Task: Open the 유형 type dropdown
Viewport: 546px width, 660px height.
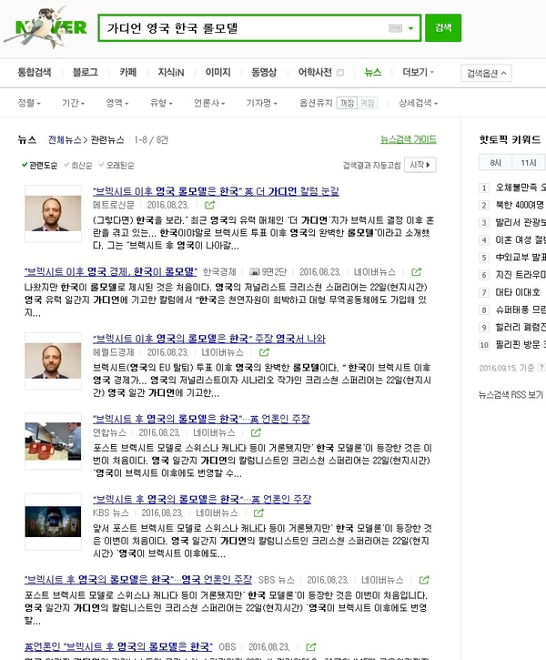Action: 161,103
